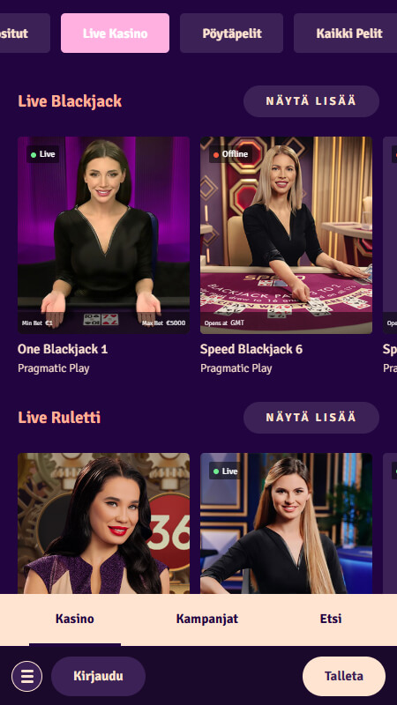Show more Live Blackjack games via Näytä lisää
The height and width of the screenshot is (705, 397).
pos(311,101)
